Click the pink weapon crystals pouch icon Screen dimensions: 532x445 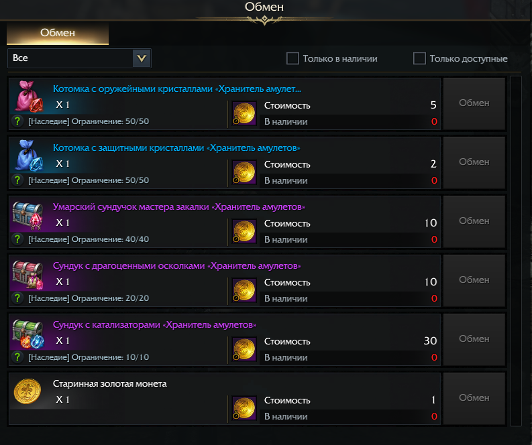point(28,96)
